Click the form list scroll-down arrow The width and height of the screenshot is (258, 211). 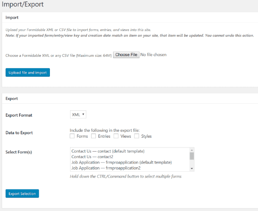[192, 168]
